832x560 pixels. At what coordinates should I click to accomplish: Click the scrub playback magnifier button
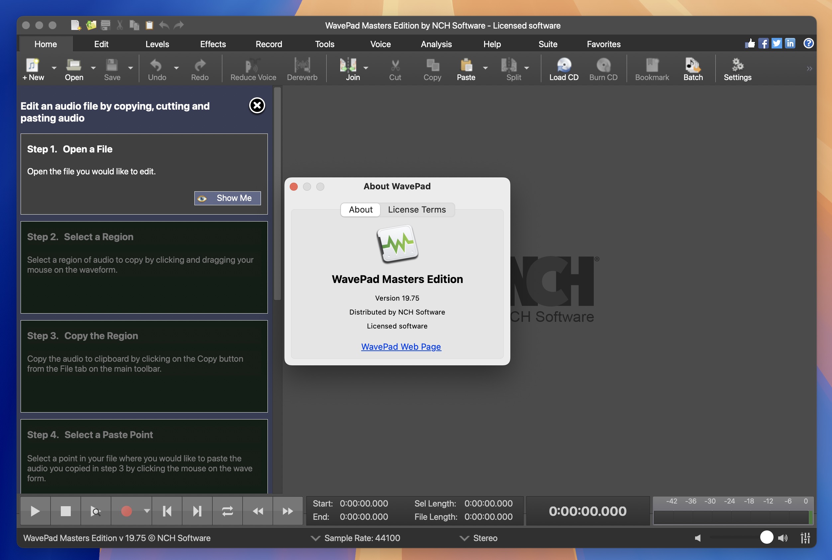click(95, 511)
